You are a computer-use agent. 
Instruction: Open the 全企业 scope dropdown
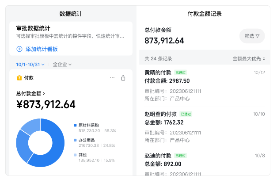click(x=62, y=65)
